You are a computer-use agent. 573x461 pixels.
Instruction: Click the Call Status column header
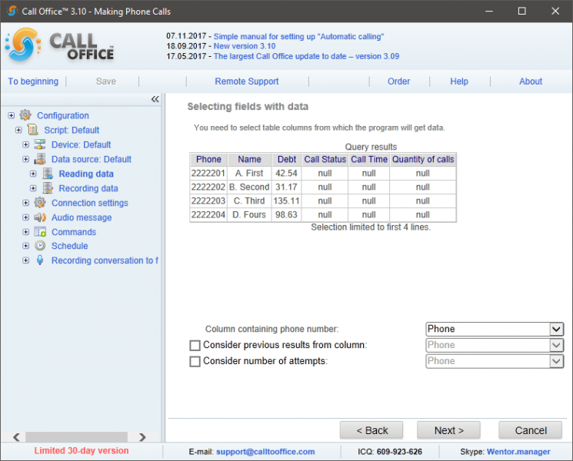(x=325, y=160)
